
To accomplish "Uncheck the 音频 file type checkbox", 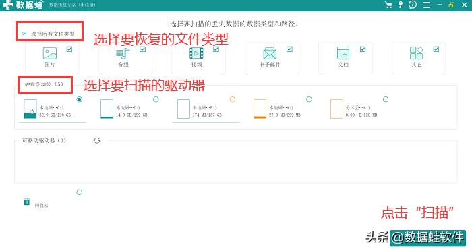I will 143,49.
